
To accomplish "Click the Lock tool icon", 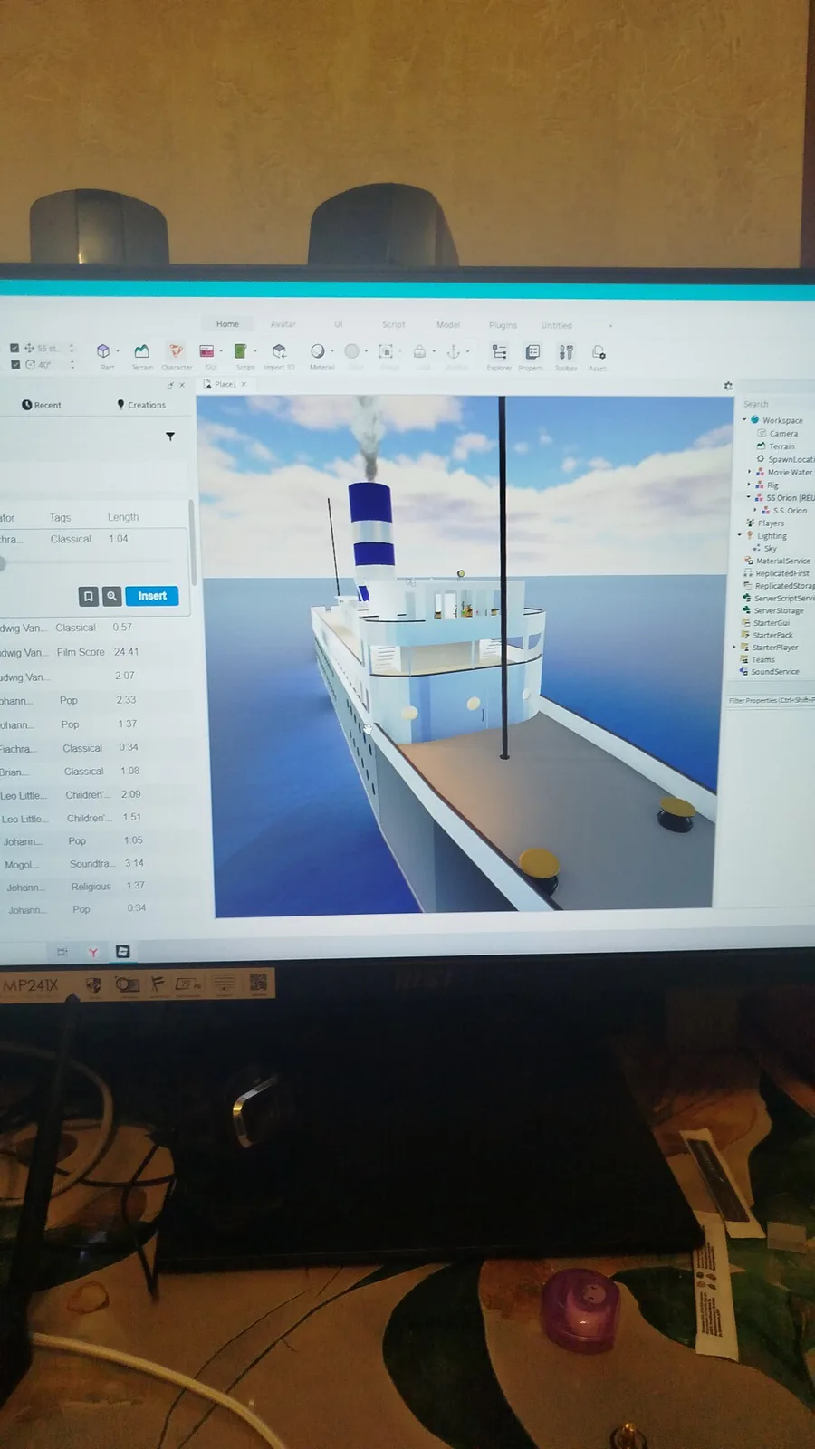I will pos(420,351).
